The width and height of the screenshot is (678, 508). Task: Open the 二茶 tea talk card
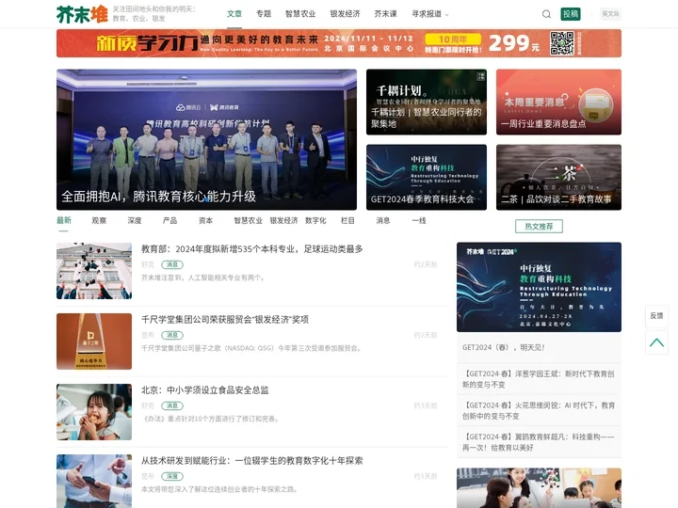tap(558, 177)
